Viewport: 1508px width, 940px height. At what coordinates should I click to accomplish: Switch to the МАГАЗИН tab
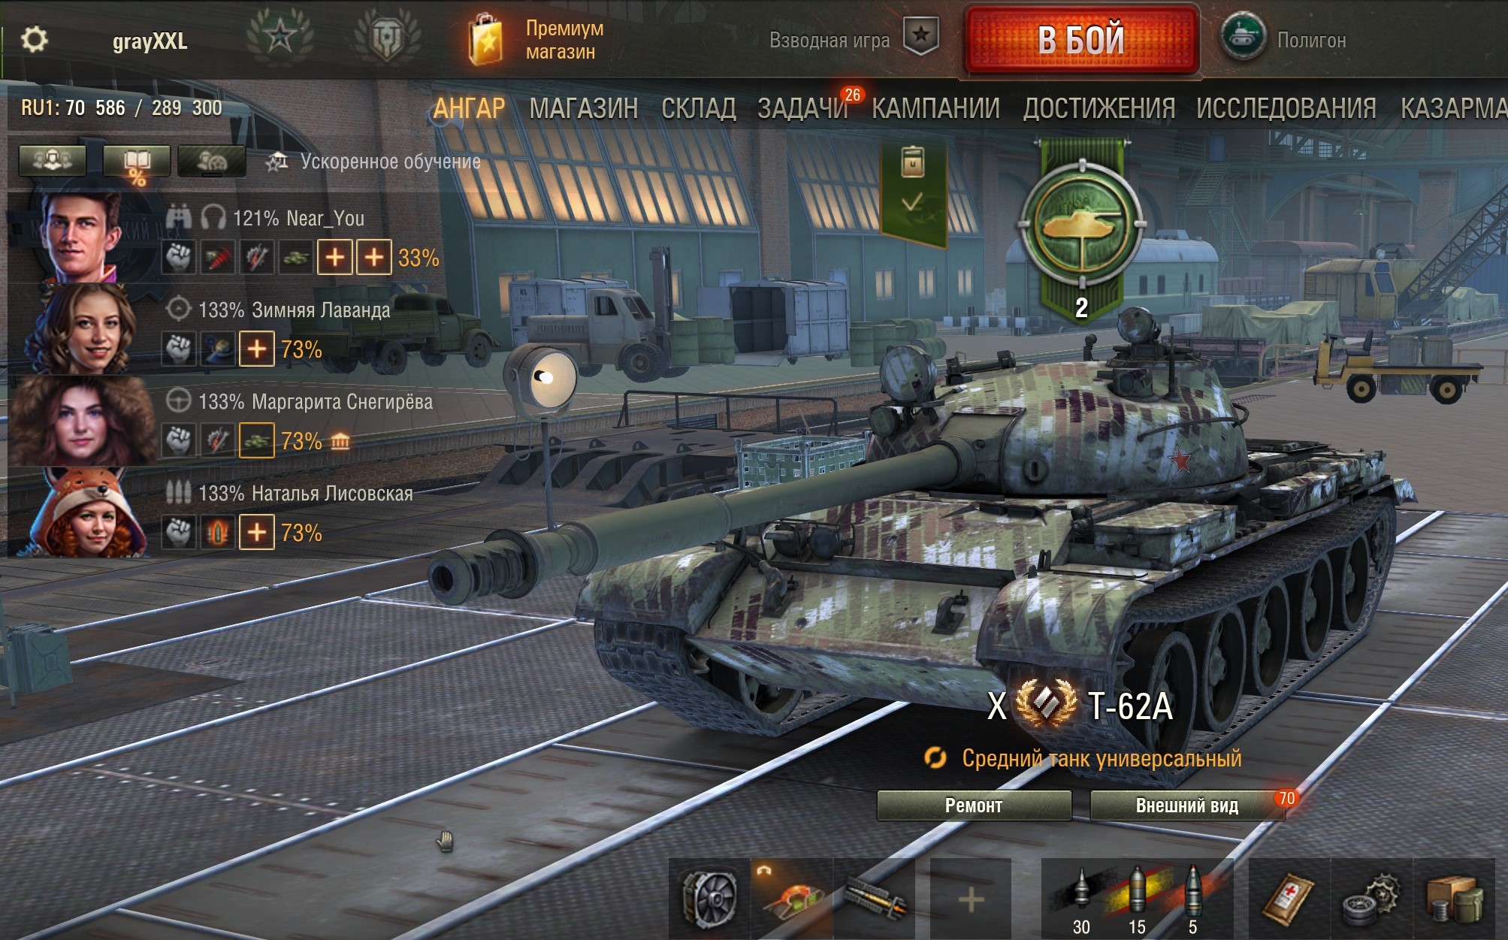[584, 109]
